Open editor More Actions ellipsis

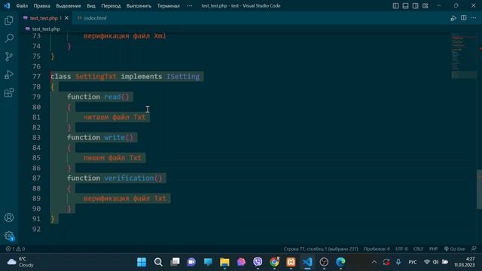click(x=474, y=18)
